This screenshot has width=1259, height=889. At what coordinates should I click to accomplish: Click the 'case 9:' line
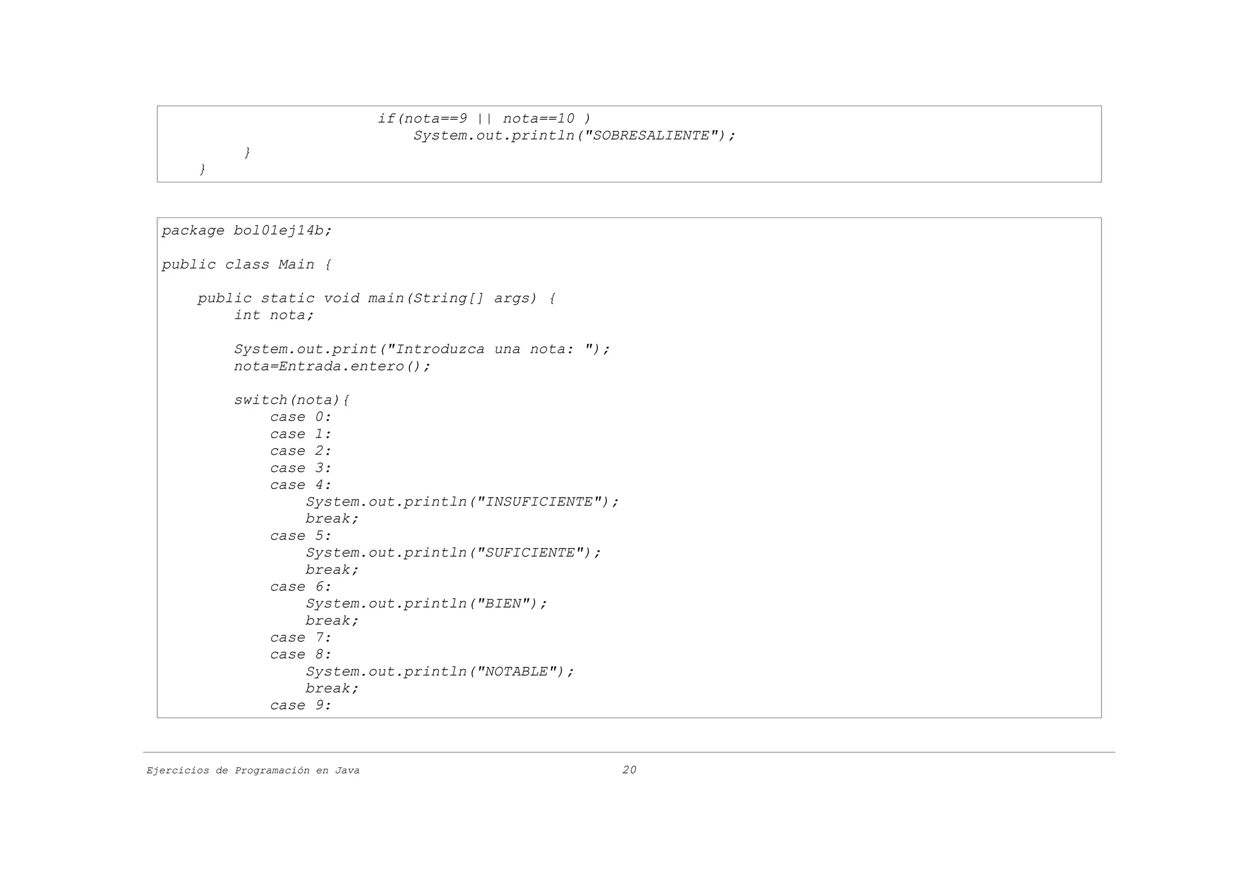point(301,705)
